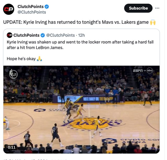Screen dimensions: 167x160
Task: Click the small ClutchPoints avatar in the quoted tweet
Action: (x=10, y=35)
